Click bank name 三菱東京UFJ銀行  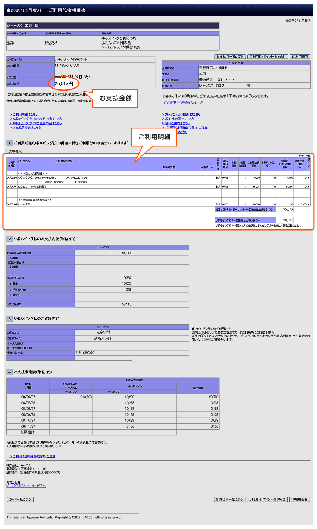point(213,68)
